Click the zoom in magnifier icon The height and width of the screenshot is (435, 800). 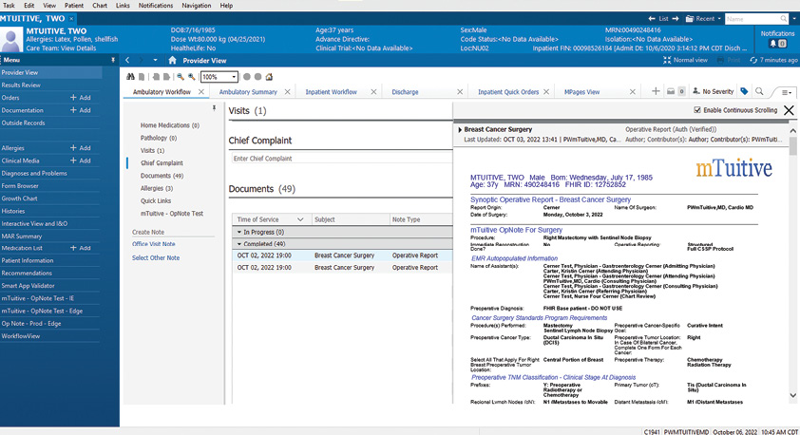(192, 77)
